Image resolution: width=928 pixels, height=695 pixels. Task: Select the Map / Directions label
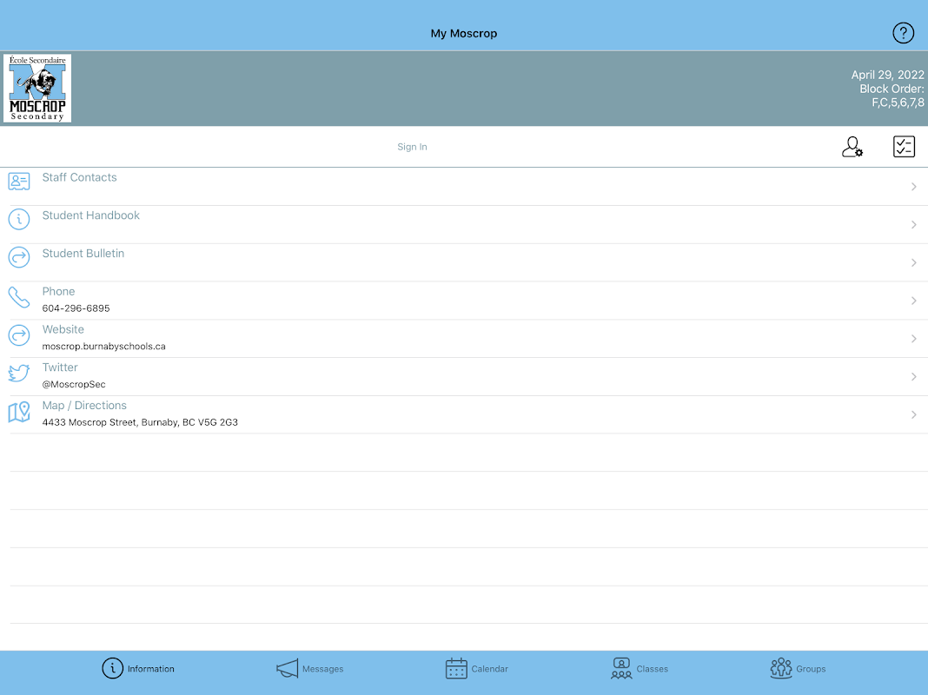point(84,406)
